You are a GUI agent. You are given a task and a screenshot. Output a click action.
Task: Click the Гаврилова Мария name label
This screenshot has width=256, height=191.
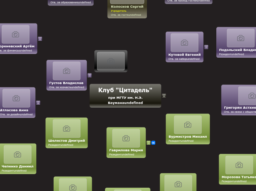tap(126, 150)
